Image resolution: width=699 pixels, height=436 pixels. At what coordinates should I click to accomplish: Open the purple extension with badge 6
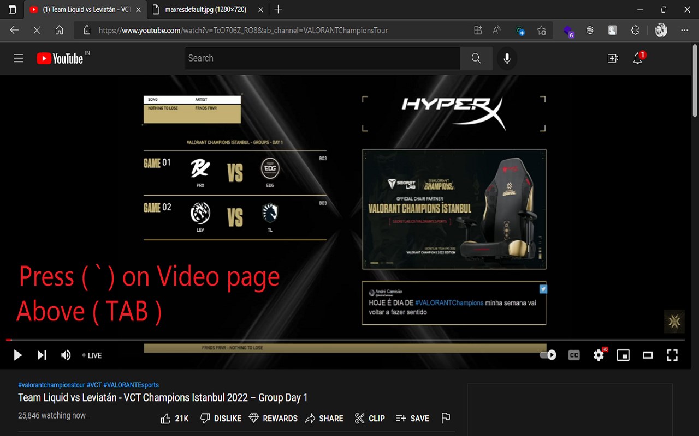[x=568, y=31]
